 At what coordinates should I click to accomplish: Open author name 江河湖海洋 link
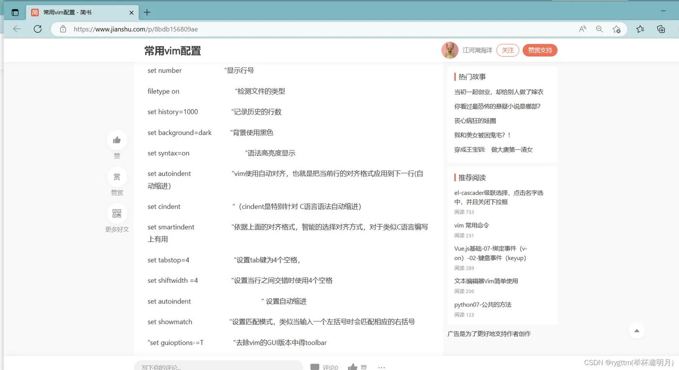[x=477, y=50]
